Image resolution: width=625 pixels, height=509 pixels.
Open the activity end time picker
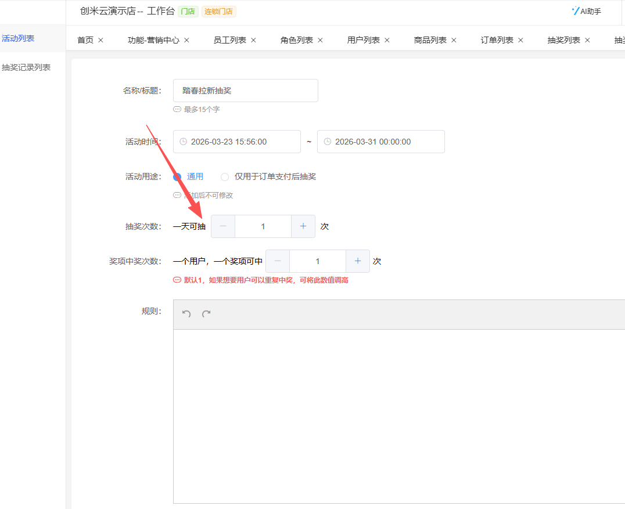coord(381,142)
